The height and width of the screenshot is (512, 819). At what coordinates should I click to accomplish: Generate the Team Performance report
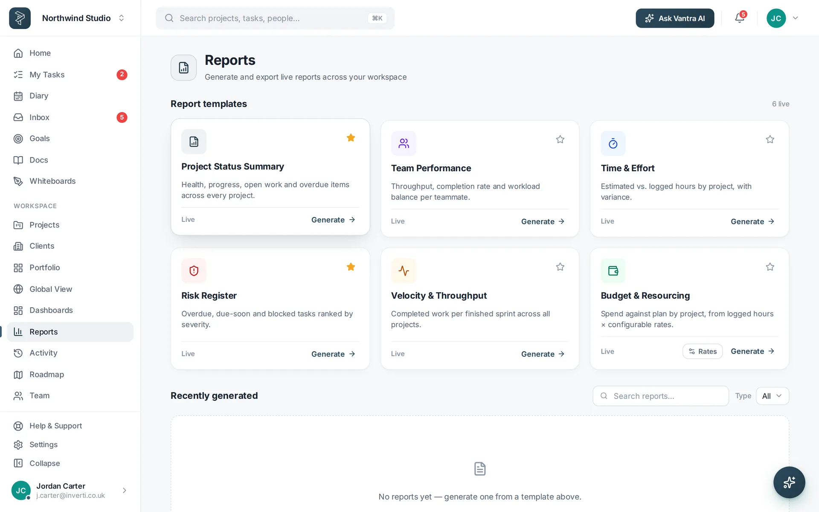[543, 221]
